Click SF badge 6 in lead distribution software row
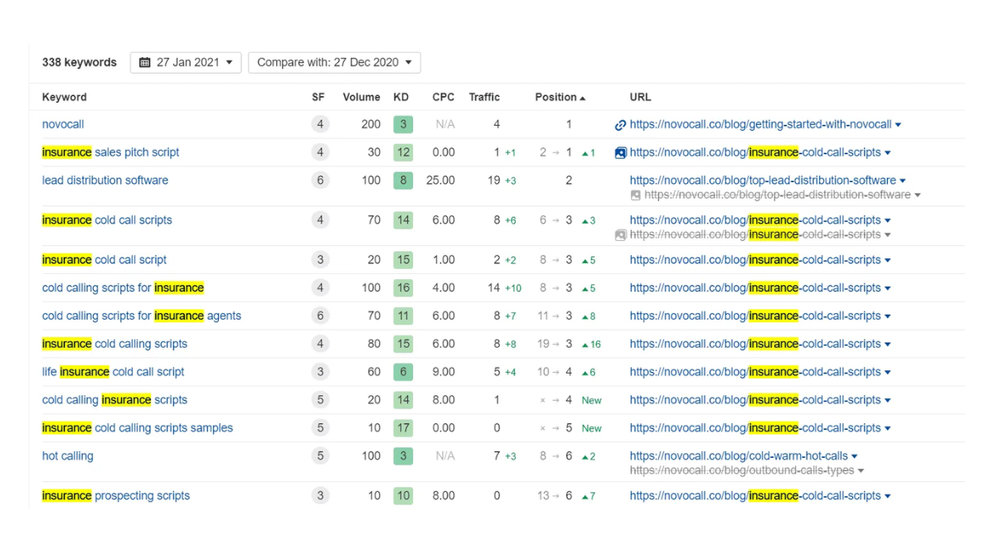The width and height of the screenshot is (994, 554). point(320,180)
